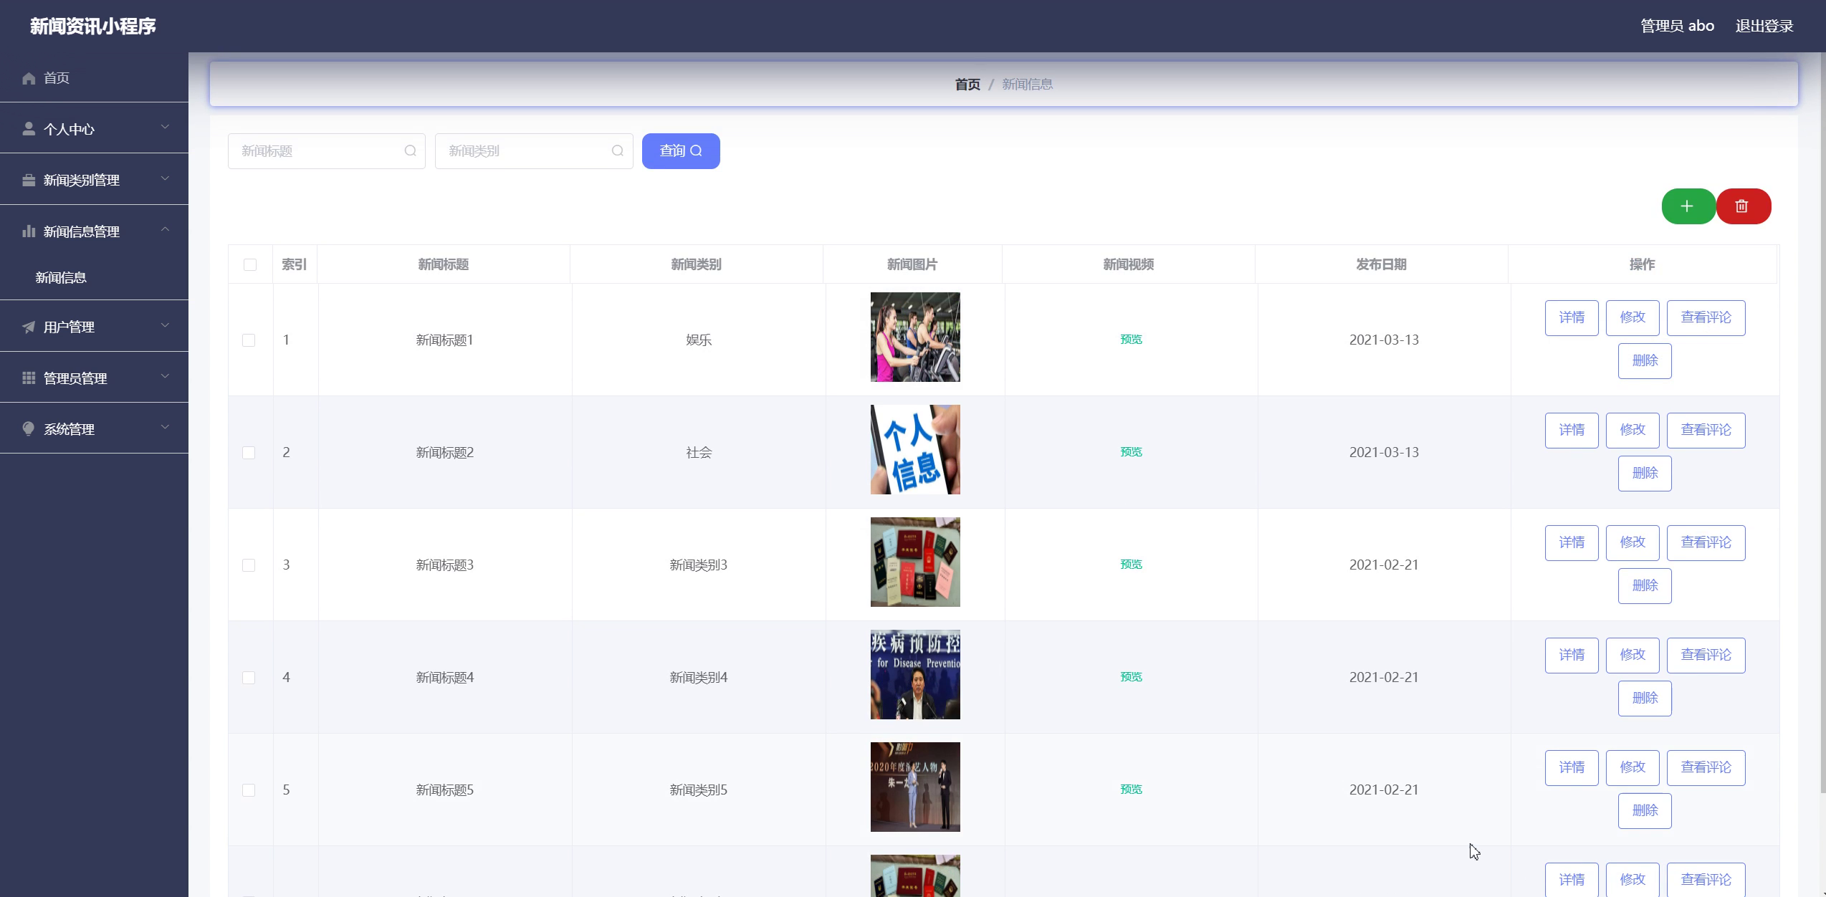Click 删除 for 新闻标题1
Image resolution: width=1826 pixels, height=897 pixels.
(1645, 360)
